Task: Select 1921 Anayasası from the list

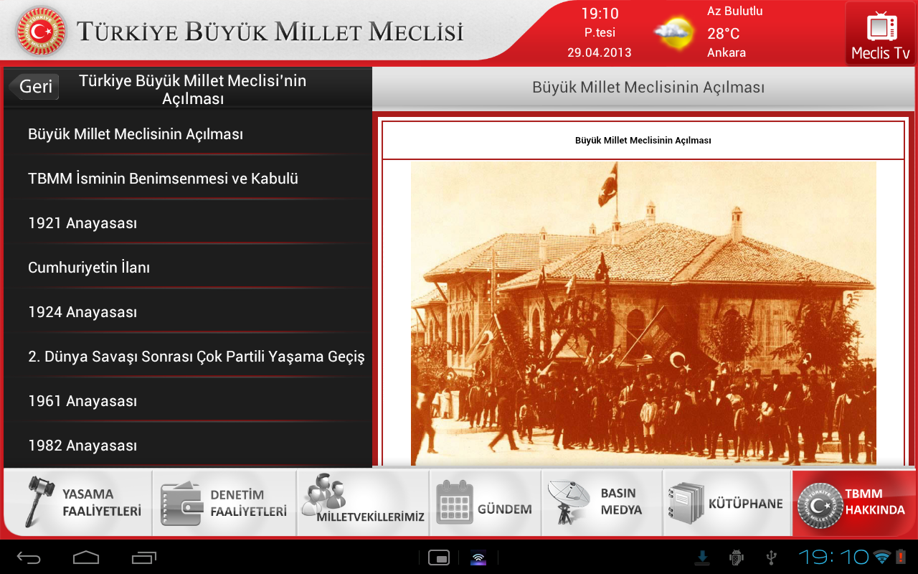Action: pyautogui.click(x=188, y=223)
